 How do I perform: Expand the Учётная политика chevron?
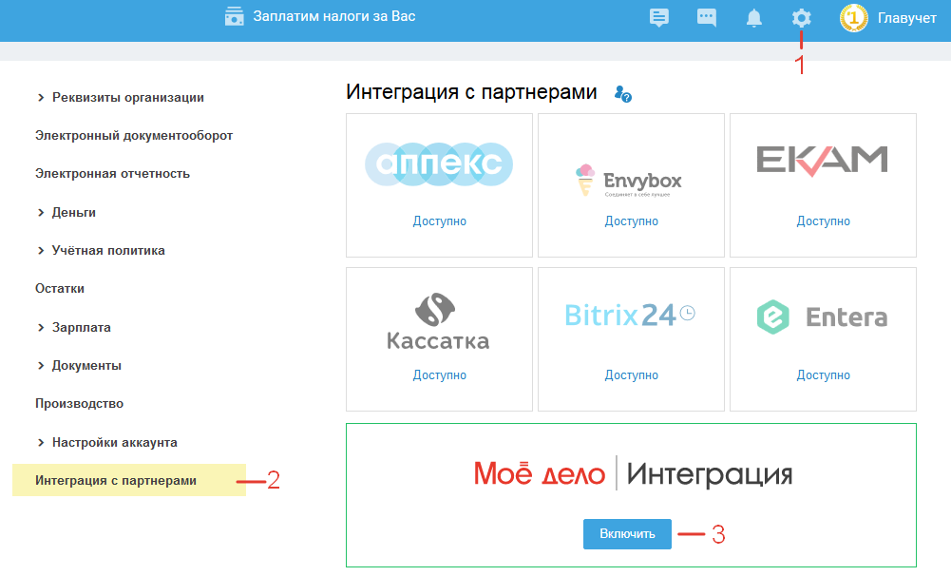pyautogui.click(x=41, y=251)
